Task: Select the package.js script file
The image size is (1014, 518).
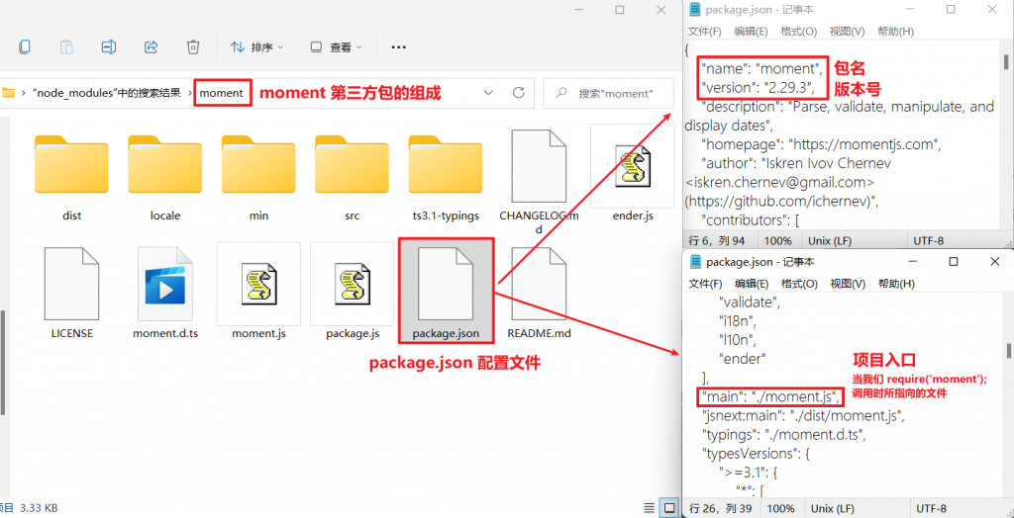Action: tap(353, 291)
